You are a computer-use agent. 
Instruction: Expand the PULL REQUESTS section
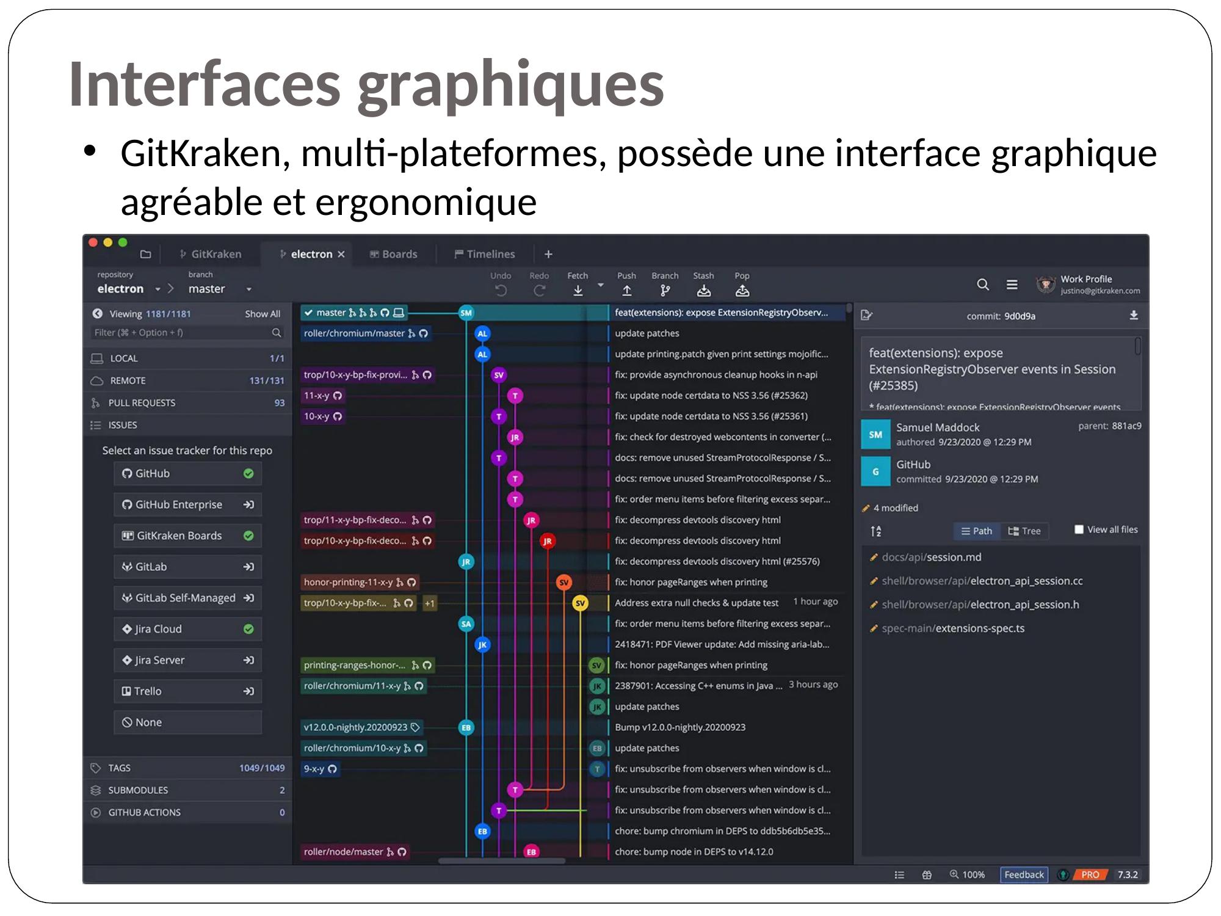click(187, 403)
